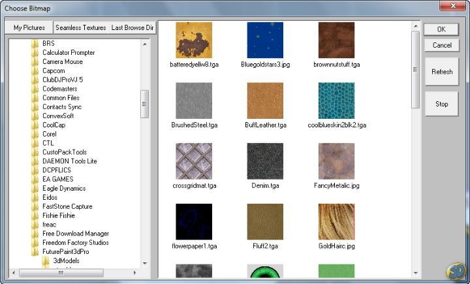Click the Eidos folder icon
The height and width of the screenshot is (284, 470).
[35, 197]
